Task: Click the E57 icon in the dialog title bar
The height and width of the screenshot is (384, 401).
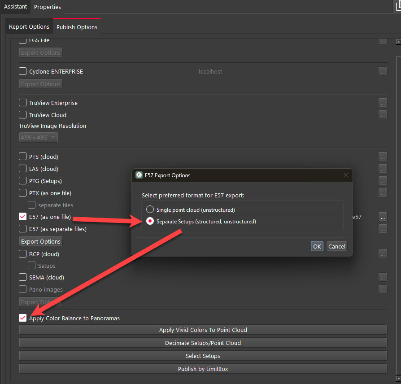Action: pyautogui.click(x=139, y=175)
